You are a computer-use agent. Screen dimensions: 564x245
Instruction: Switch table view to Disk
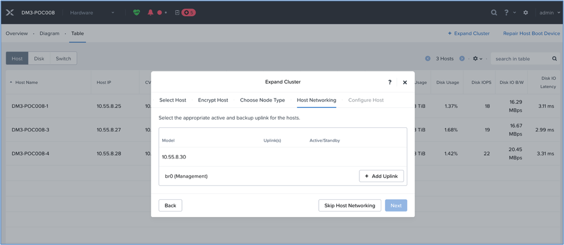coord(39,59)
